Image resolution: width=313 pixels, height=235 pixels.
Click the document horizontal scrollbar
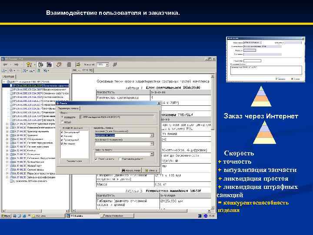click(141, 211)
